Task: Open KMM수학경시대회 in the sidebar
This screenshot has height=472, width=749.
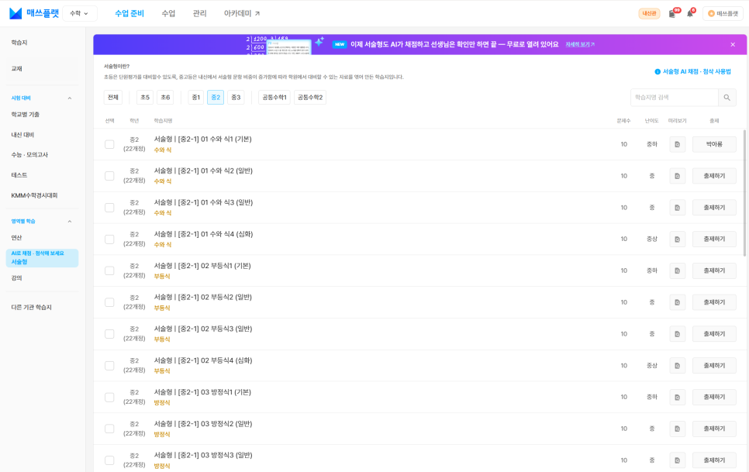Action: 34,195
